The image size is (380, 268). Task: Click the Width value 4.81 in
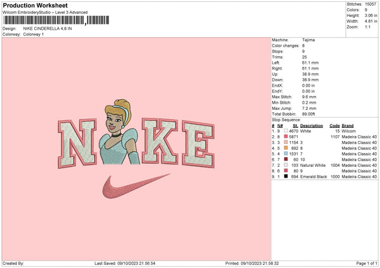[370, 21]
